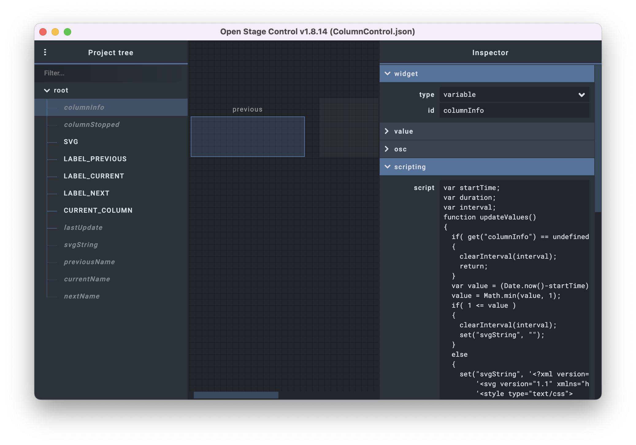Image resolution: width=636 pixels, height=445 pixels.
Task: Click the Filter box in the project tree
Action: pos(110,73)
